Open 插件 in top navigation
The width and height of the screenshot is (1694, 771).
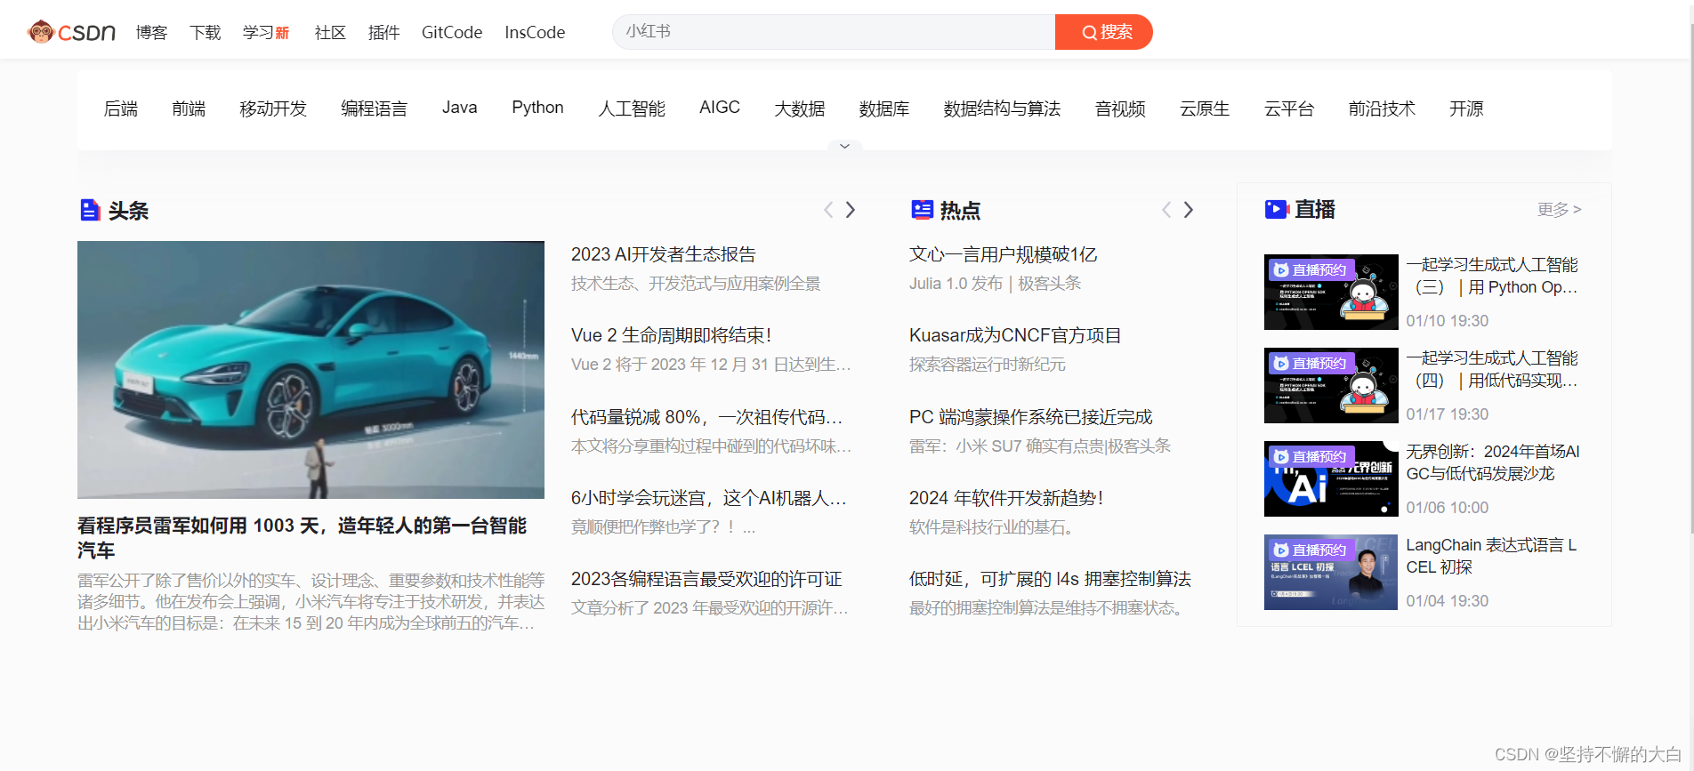[383, 32]
